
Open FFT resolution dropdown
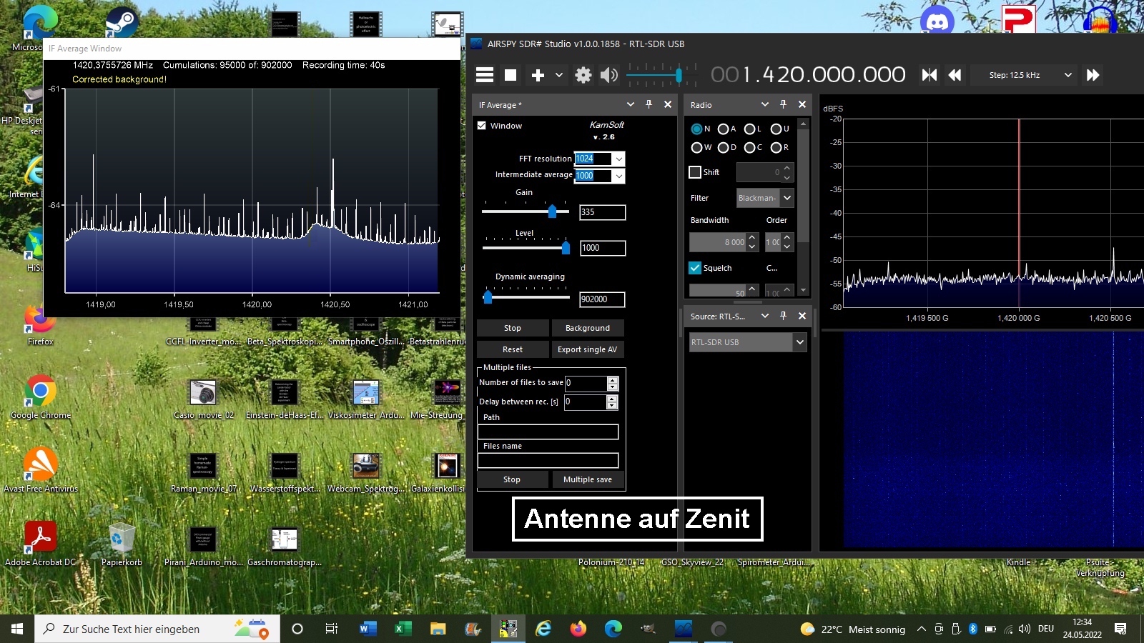coord(619,159)
